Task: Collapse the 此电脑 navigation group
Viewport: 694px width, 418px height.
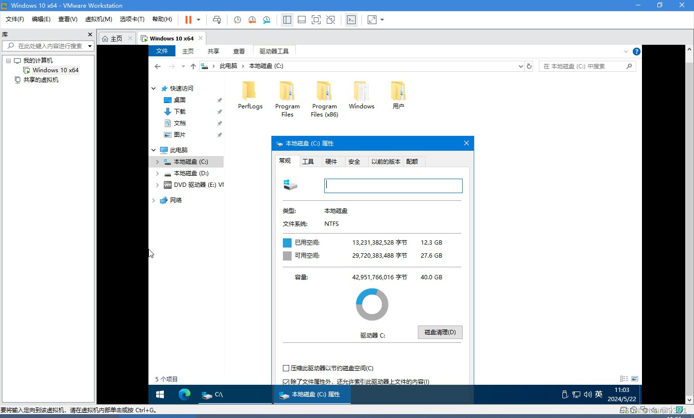Action: coord(154,150)
